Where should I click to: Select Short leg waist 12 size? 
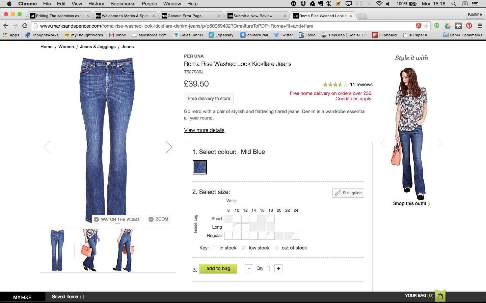(x=245, y=219)
